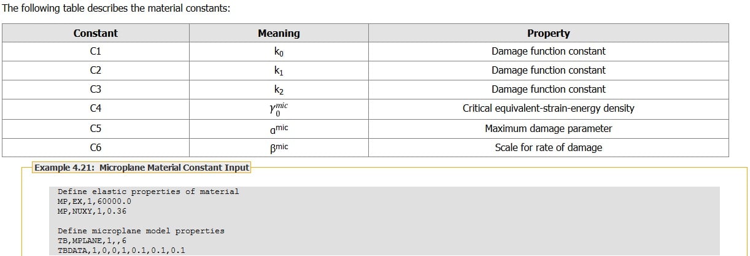This screenshot has height=256, width=750.
Task: Click the TB,MPLANE,1,,6 command line
Action: [91, 241]
